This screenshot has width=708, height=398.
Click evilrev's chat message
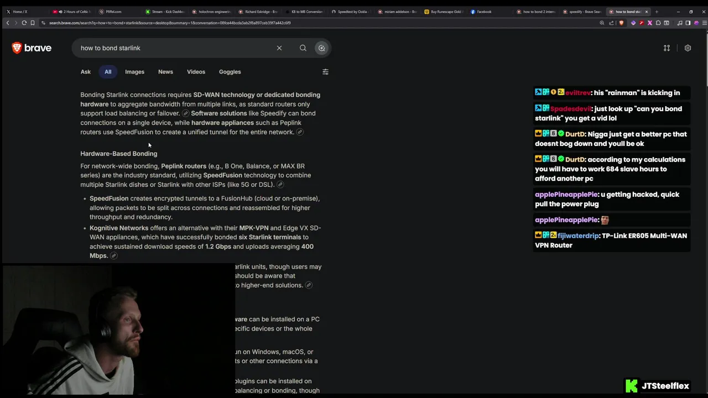click(612, 93)
